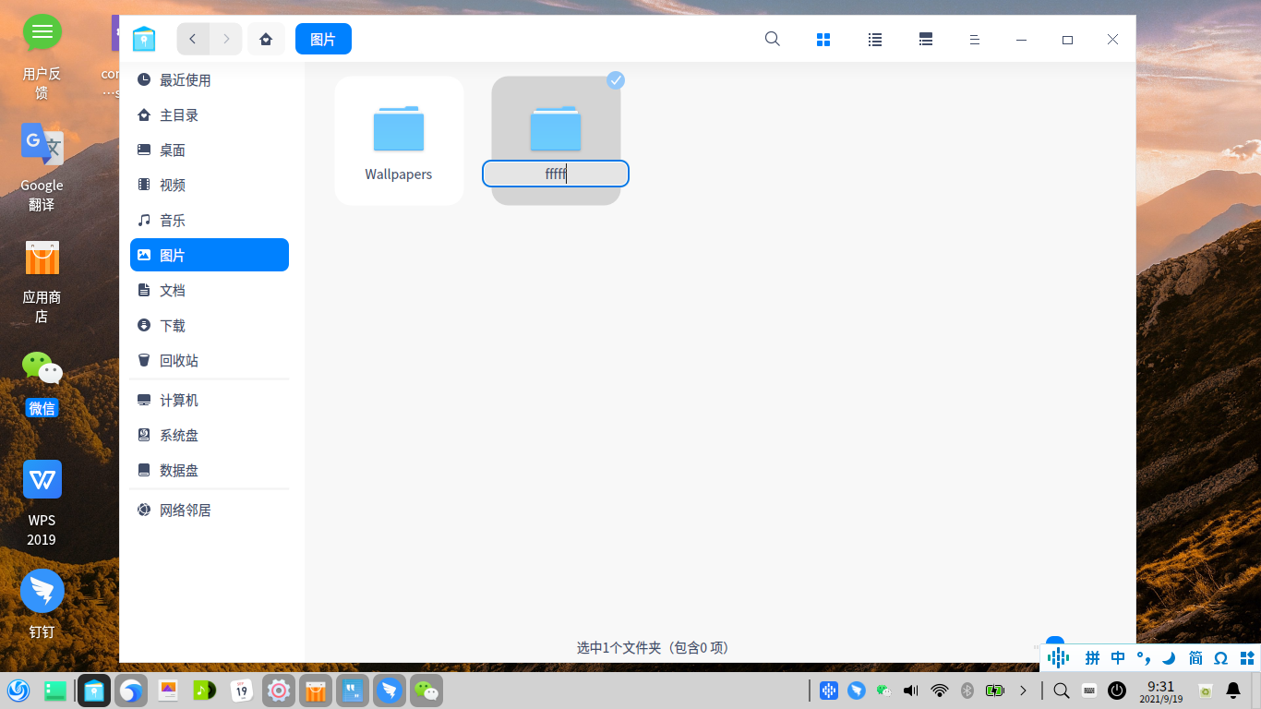Click the 拼 pinyin mode button
This screenshot has height=709, width=1261.
pos(1092,658)
